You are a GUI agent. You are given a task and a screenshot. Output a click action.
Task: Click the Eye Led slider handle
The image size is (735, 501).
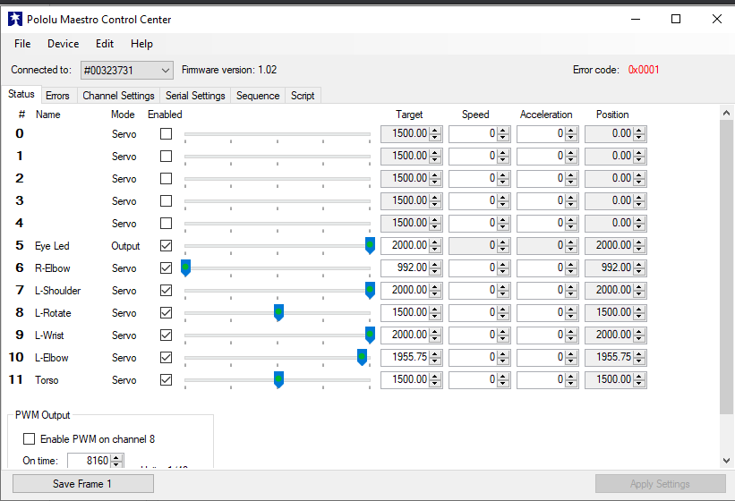[370, 245]
